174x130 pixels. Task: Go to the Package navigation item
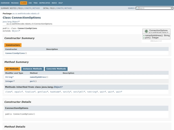(15, 3)
